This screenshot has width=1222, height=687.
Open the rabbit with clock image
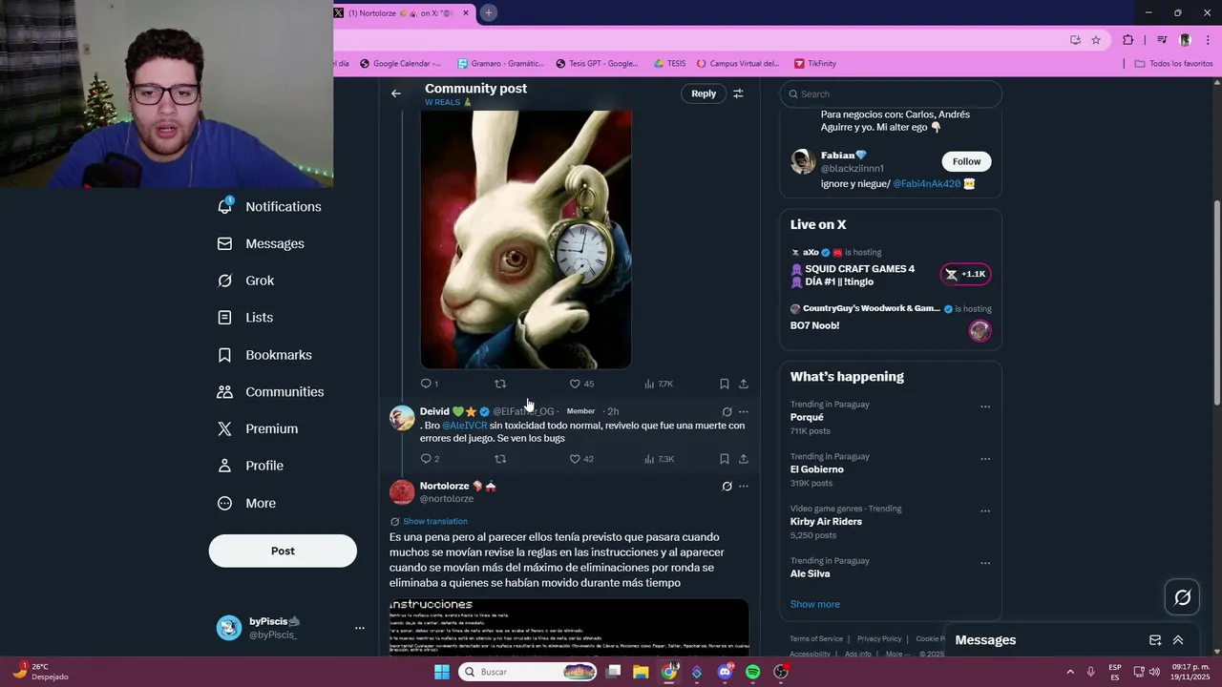point(526,239)
